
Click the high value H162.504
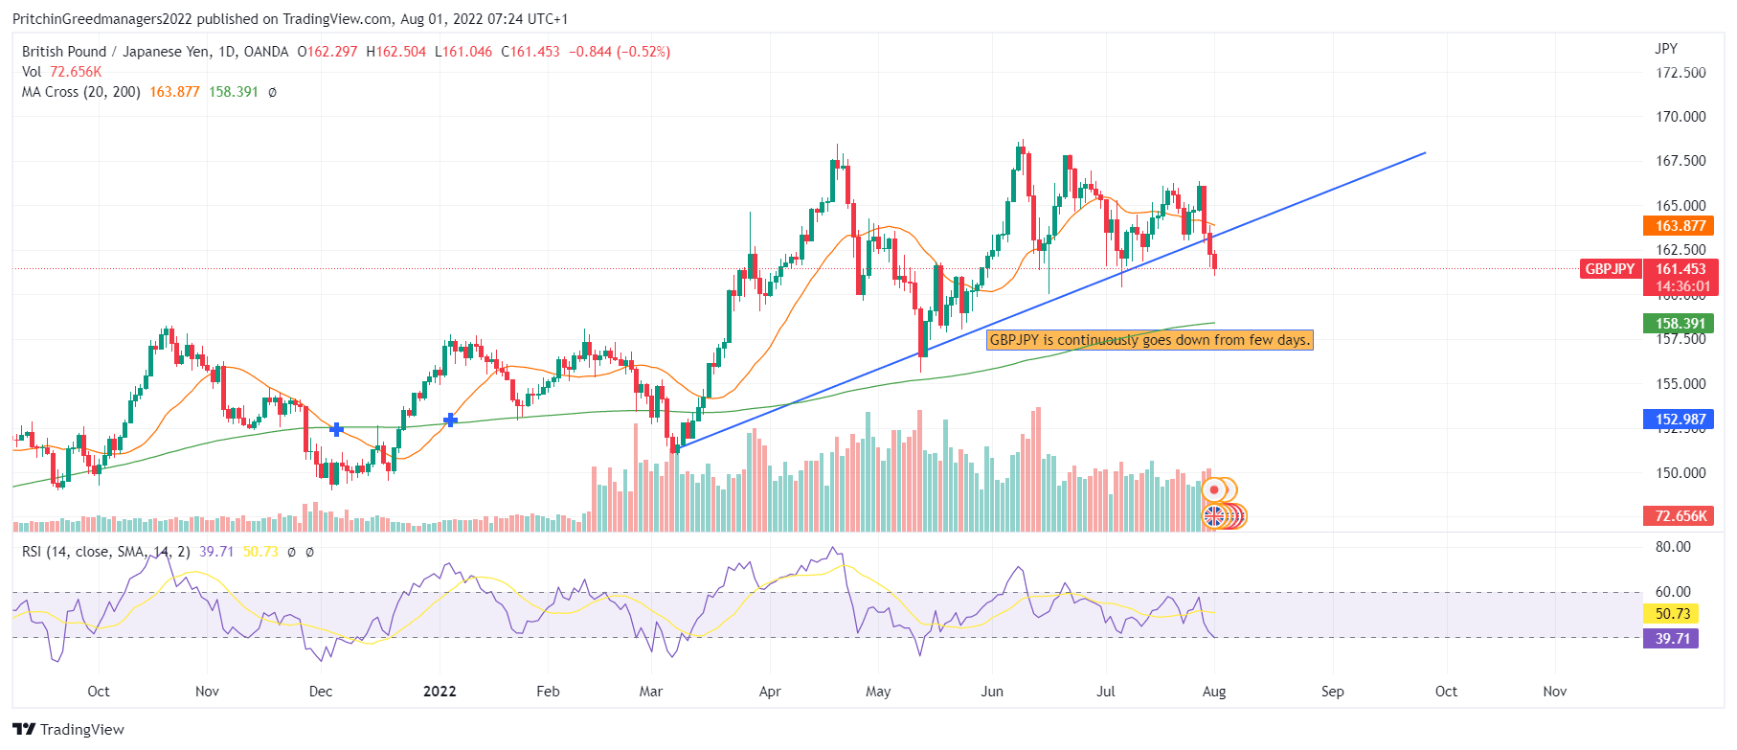(396, 52)
